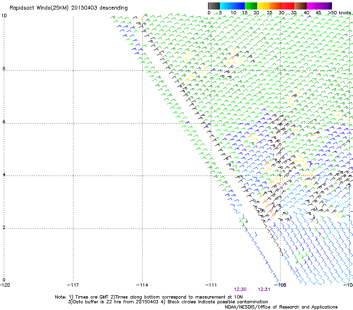
Task: Click the '35' label under the color bar
Action: 294,13
